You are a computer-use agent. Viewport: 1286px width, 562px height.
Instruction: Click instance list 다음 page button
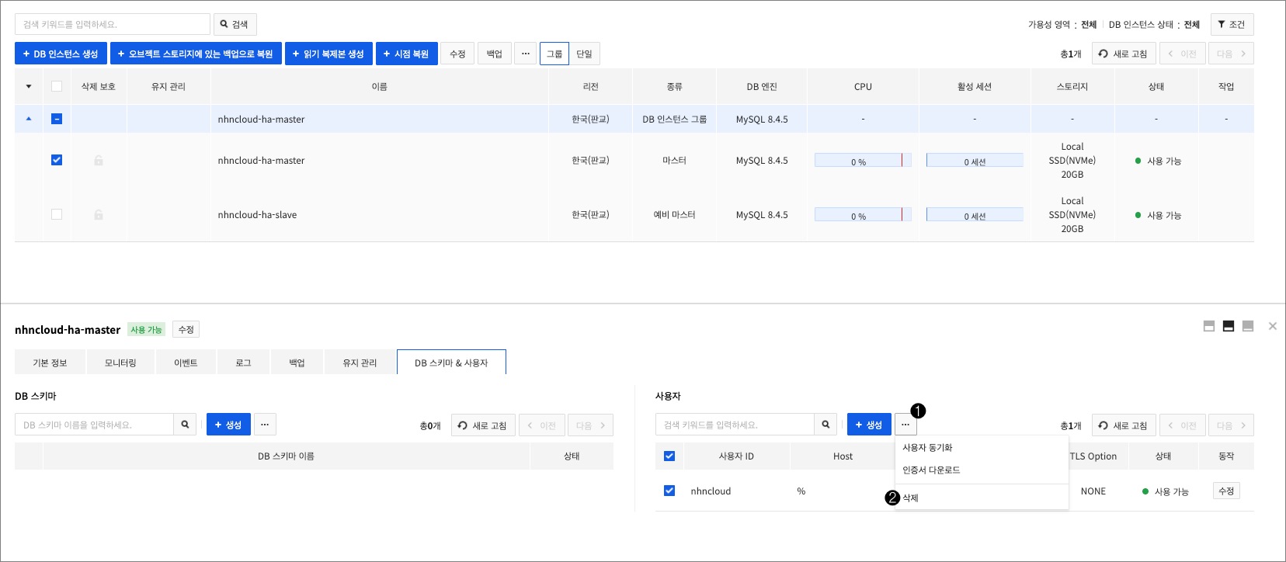coord(1231,54)
